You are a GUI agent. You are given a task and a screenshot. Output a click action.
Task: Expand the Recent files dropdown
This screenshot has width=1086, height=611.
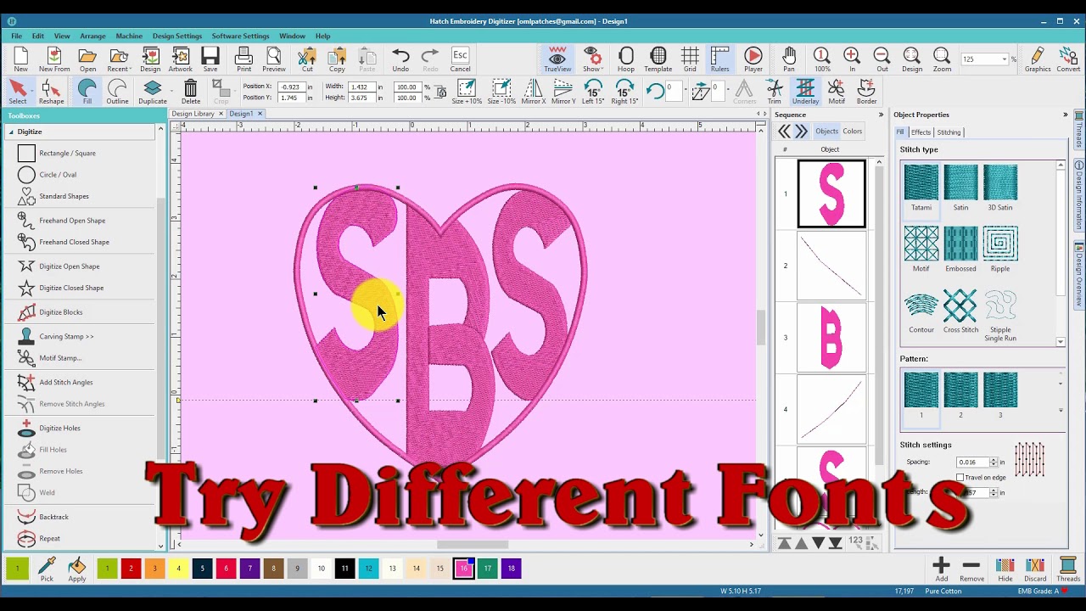coord(131,69)
